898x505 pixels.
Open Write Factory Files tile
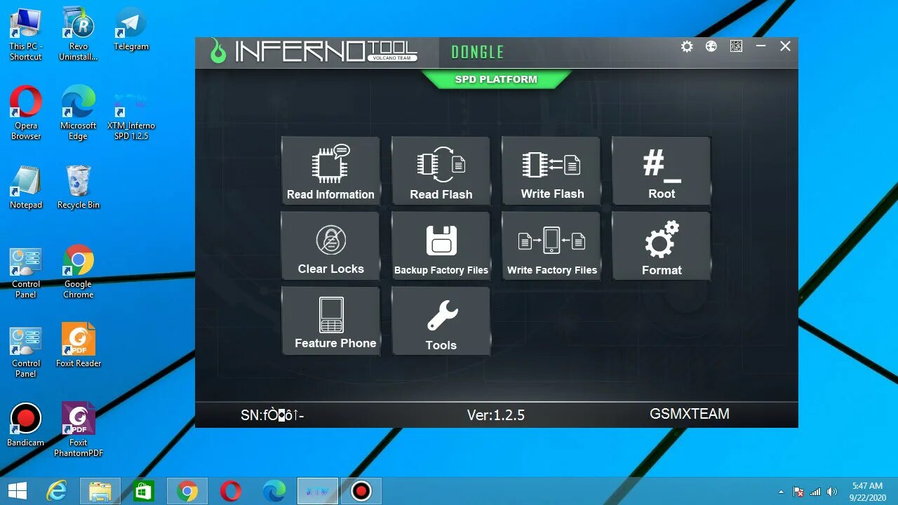pyautogui.click(x=551, y=246)
